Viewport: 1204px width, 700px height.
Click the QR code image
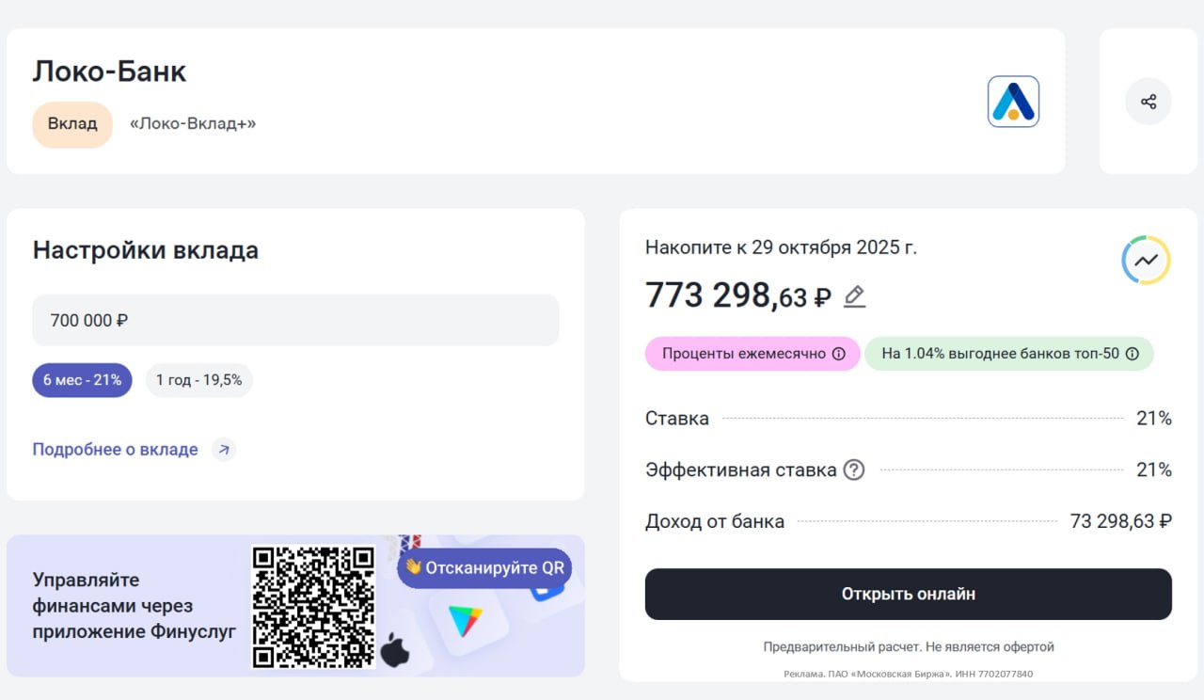[313, 607]
